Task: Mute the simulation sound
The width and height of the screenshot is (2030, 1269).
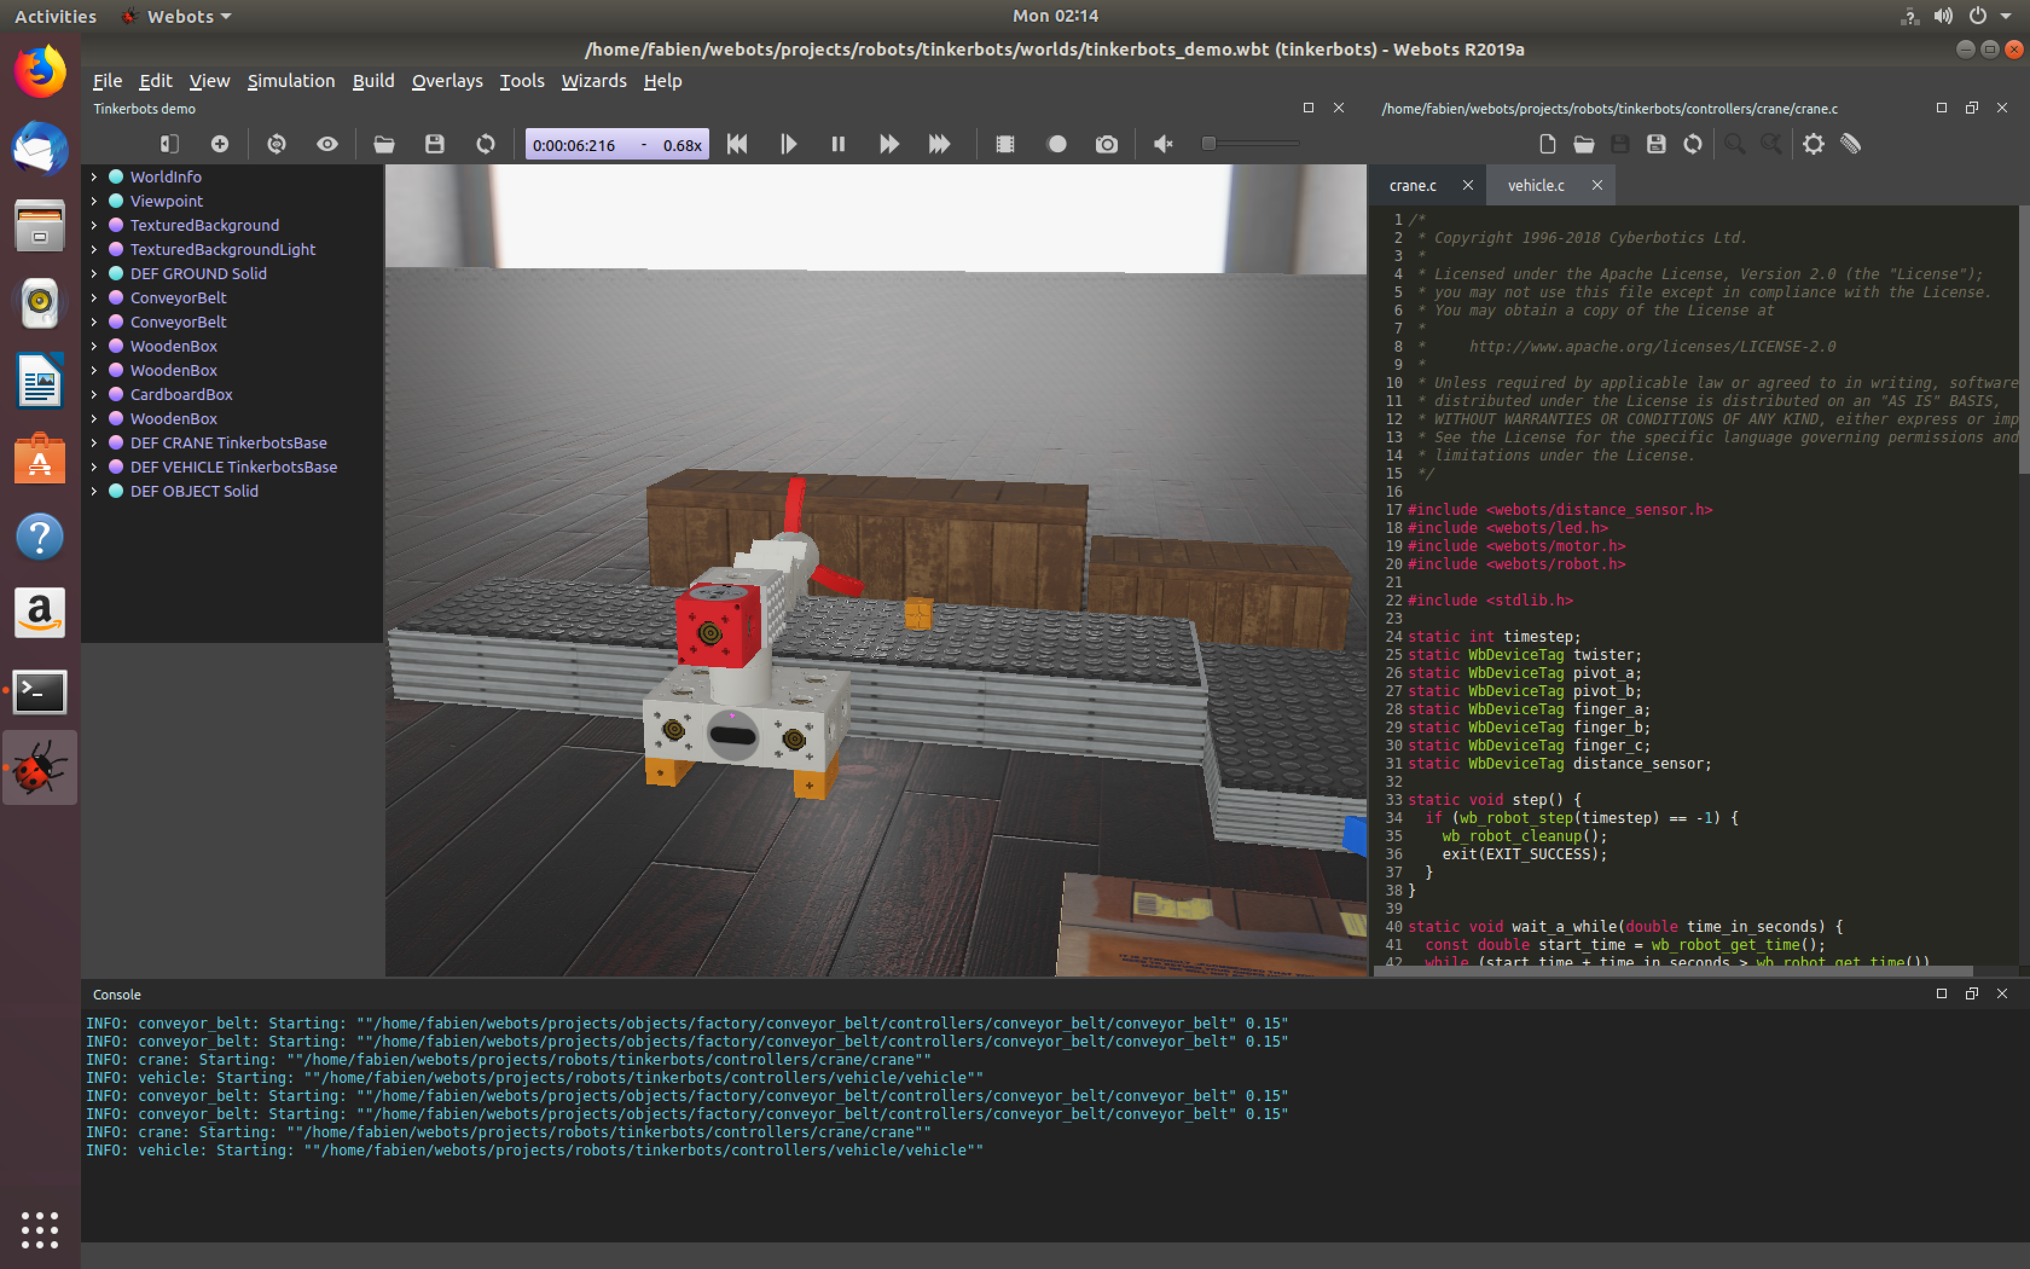Action: pos(1162,144)
